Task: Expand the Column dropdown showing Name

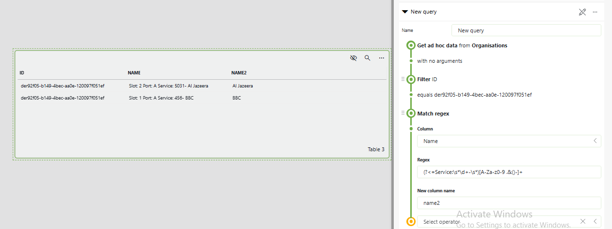Action: tap(595, 141)
